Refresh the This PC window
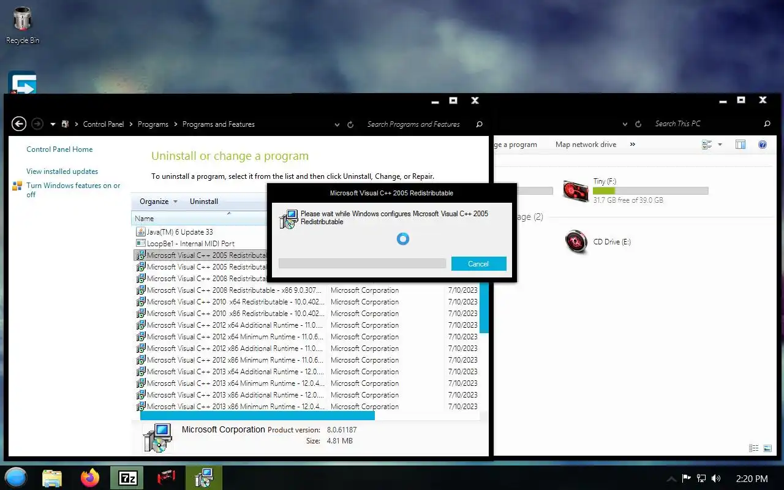The height and width of the screenshot is (490, 784). point(638,124)
